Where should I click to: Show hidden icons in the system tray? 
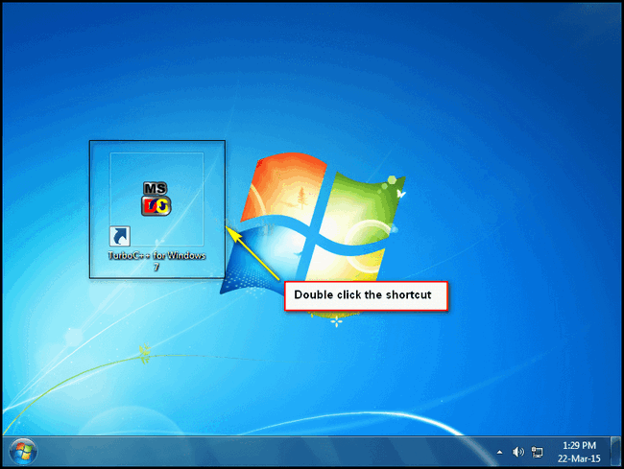coord(499,451)
